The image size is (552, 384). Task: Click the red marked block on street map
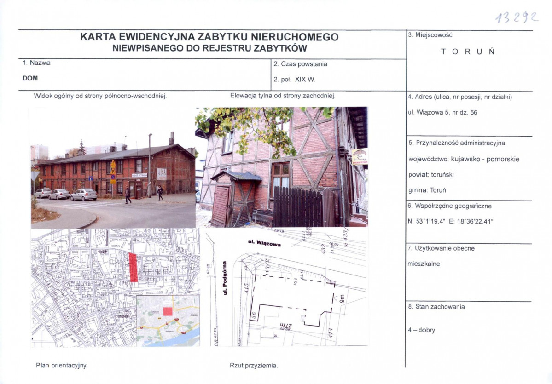[133, 267]
